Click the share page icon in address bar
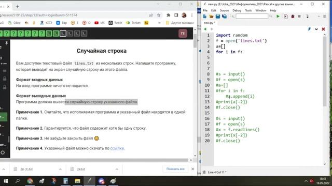The image size is (332, 186). (151, 15)
